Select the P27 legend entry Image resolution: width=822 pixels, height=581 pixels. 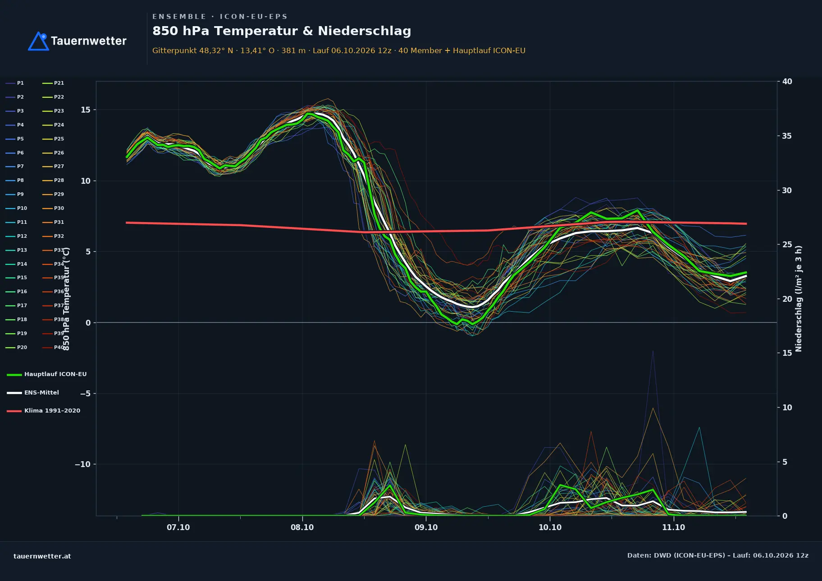click(x=53, y=166)
